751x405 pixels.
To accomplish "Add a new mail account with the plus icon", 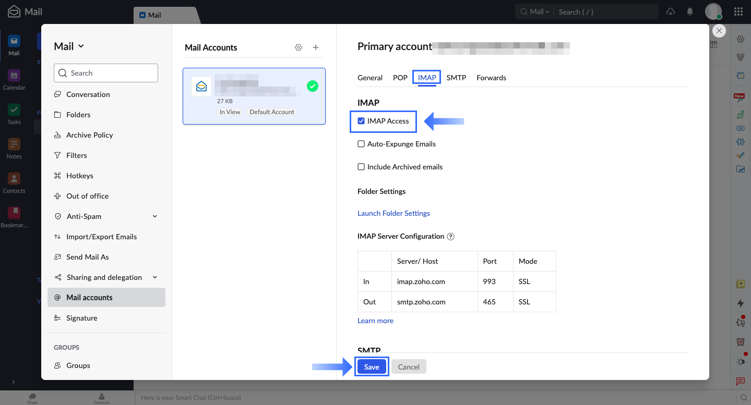I will pyautogui.click(x=315, y=47).
